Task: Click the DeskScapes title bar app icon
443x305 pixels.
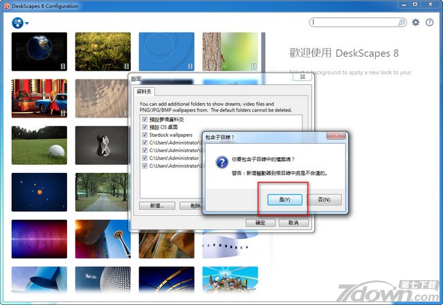Action: pos(6,6)
